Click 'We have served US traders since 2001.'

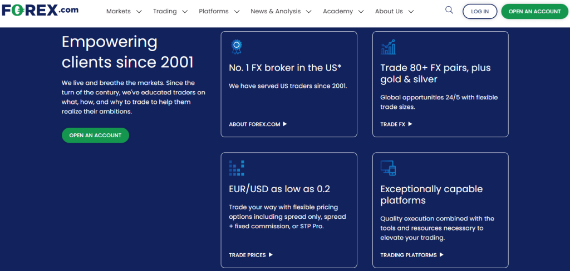288,86
